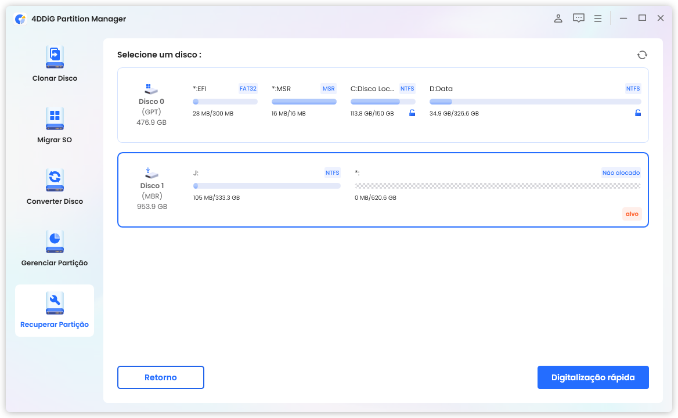Viewport: 678px width, 418px height.
Task: Click the D:Data partition lock icon
Action: coord(637,113)
